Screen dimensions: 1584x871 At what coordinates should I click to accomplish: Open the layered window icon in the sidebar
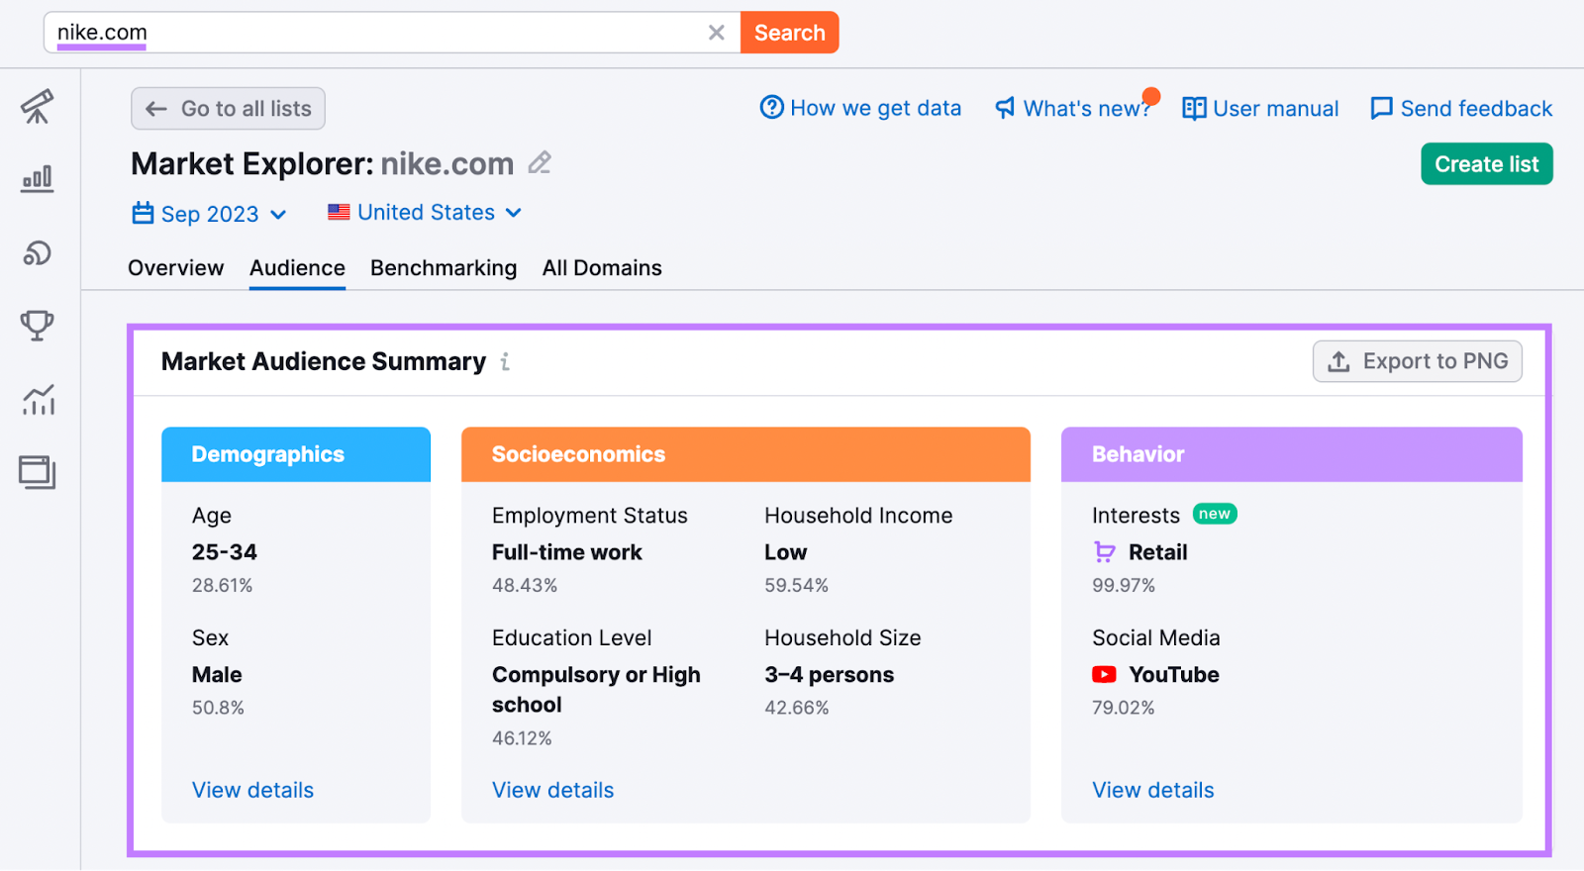(38, 473)
